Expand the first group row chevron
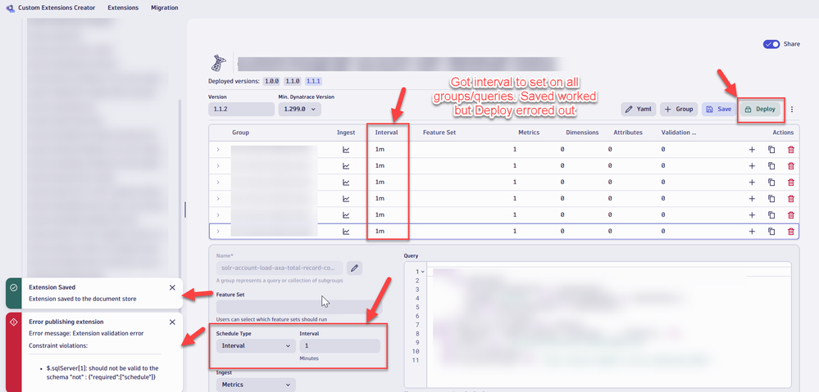819x392 pixels. (x=218, y=150)
